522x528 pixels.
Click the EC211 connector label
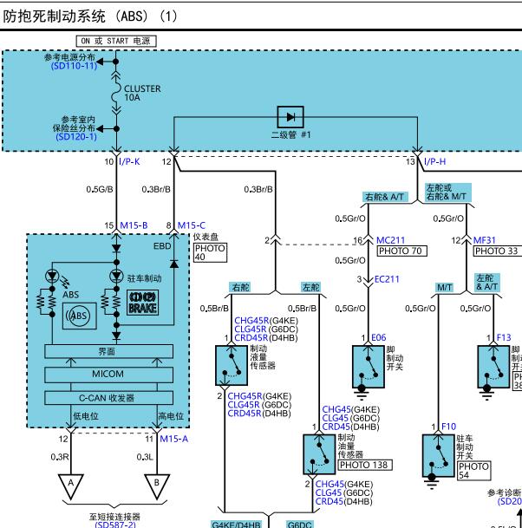387,279
